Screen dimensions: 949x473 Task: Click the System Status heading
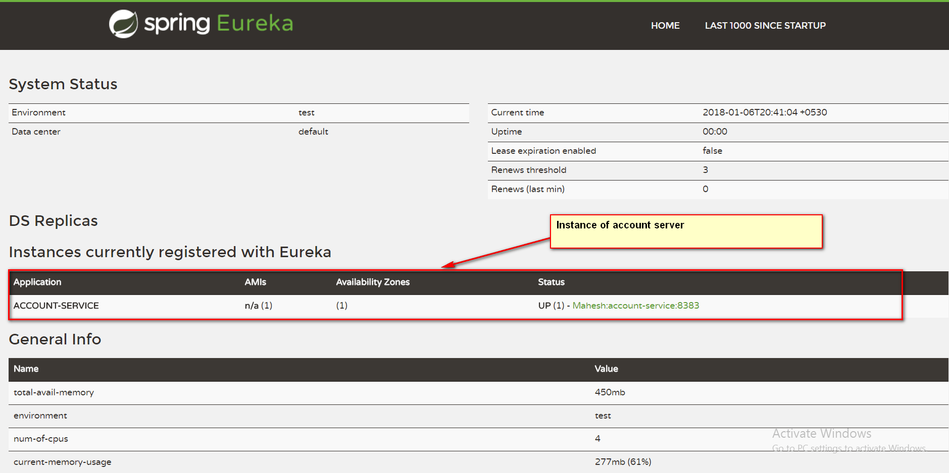[63, 84]
